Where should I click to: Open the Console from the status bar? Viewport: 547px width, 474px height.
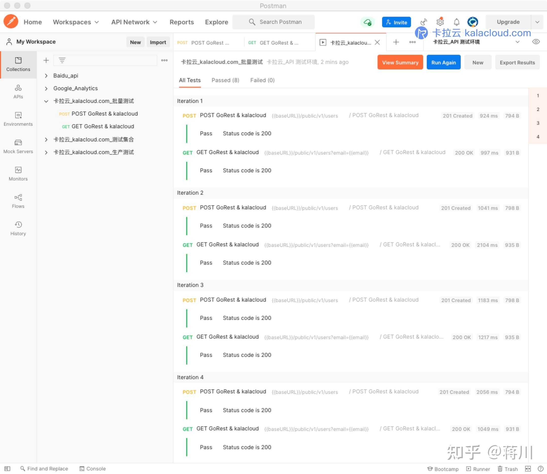coord(92,468)
